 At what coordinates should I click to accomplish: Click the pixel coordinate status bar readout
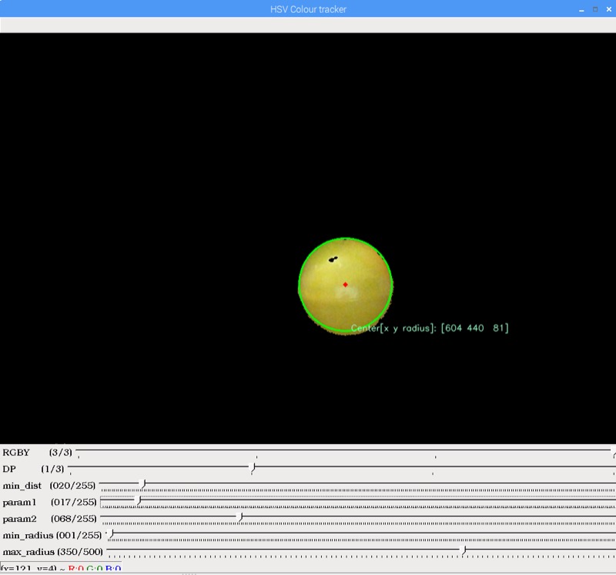(x=61, y=567)
